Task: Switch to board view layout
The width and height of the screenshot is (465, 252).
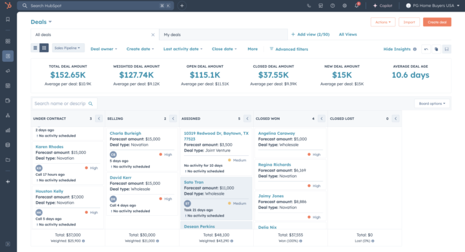Action: 44,48
